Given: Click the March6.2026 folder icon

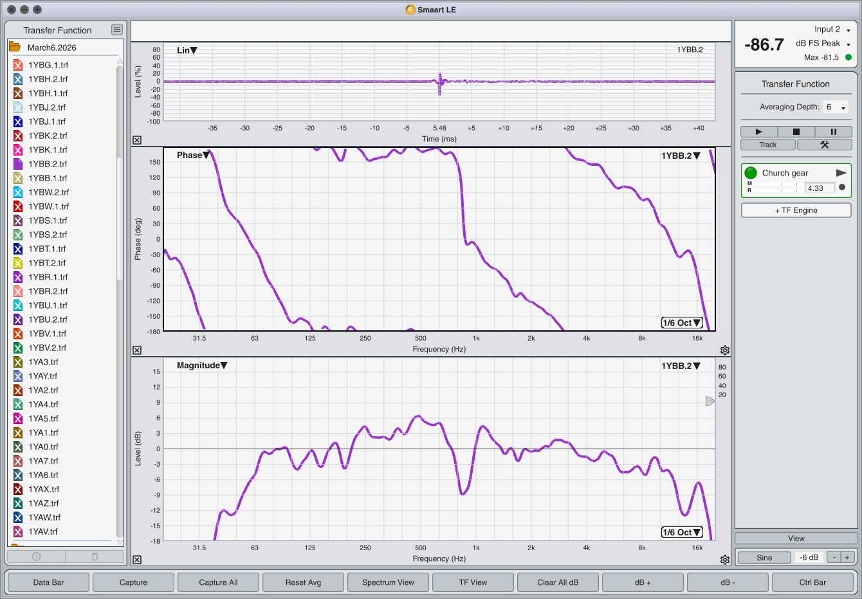Looking at the screenshot, I should (15, 48).
